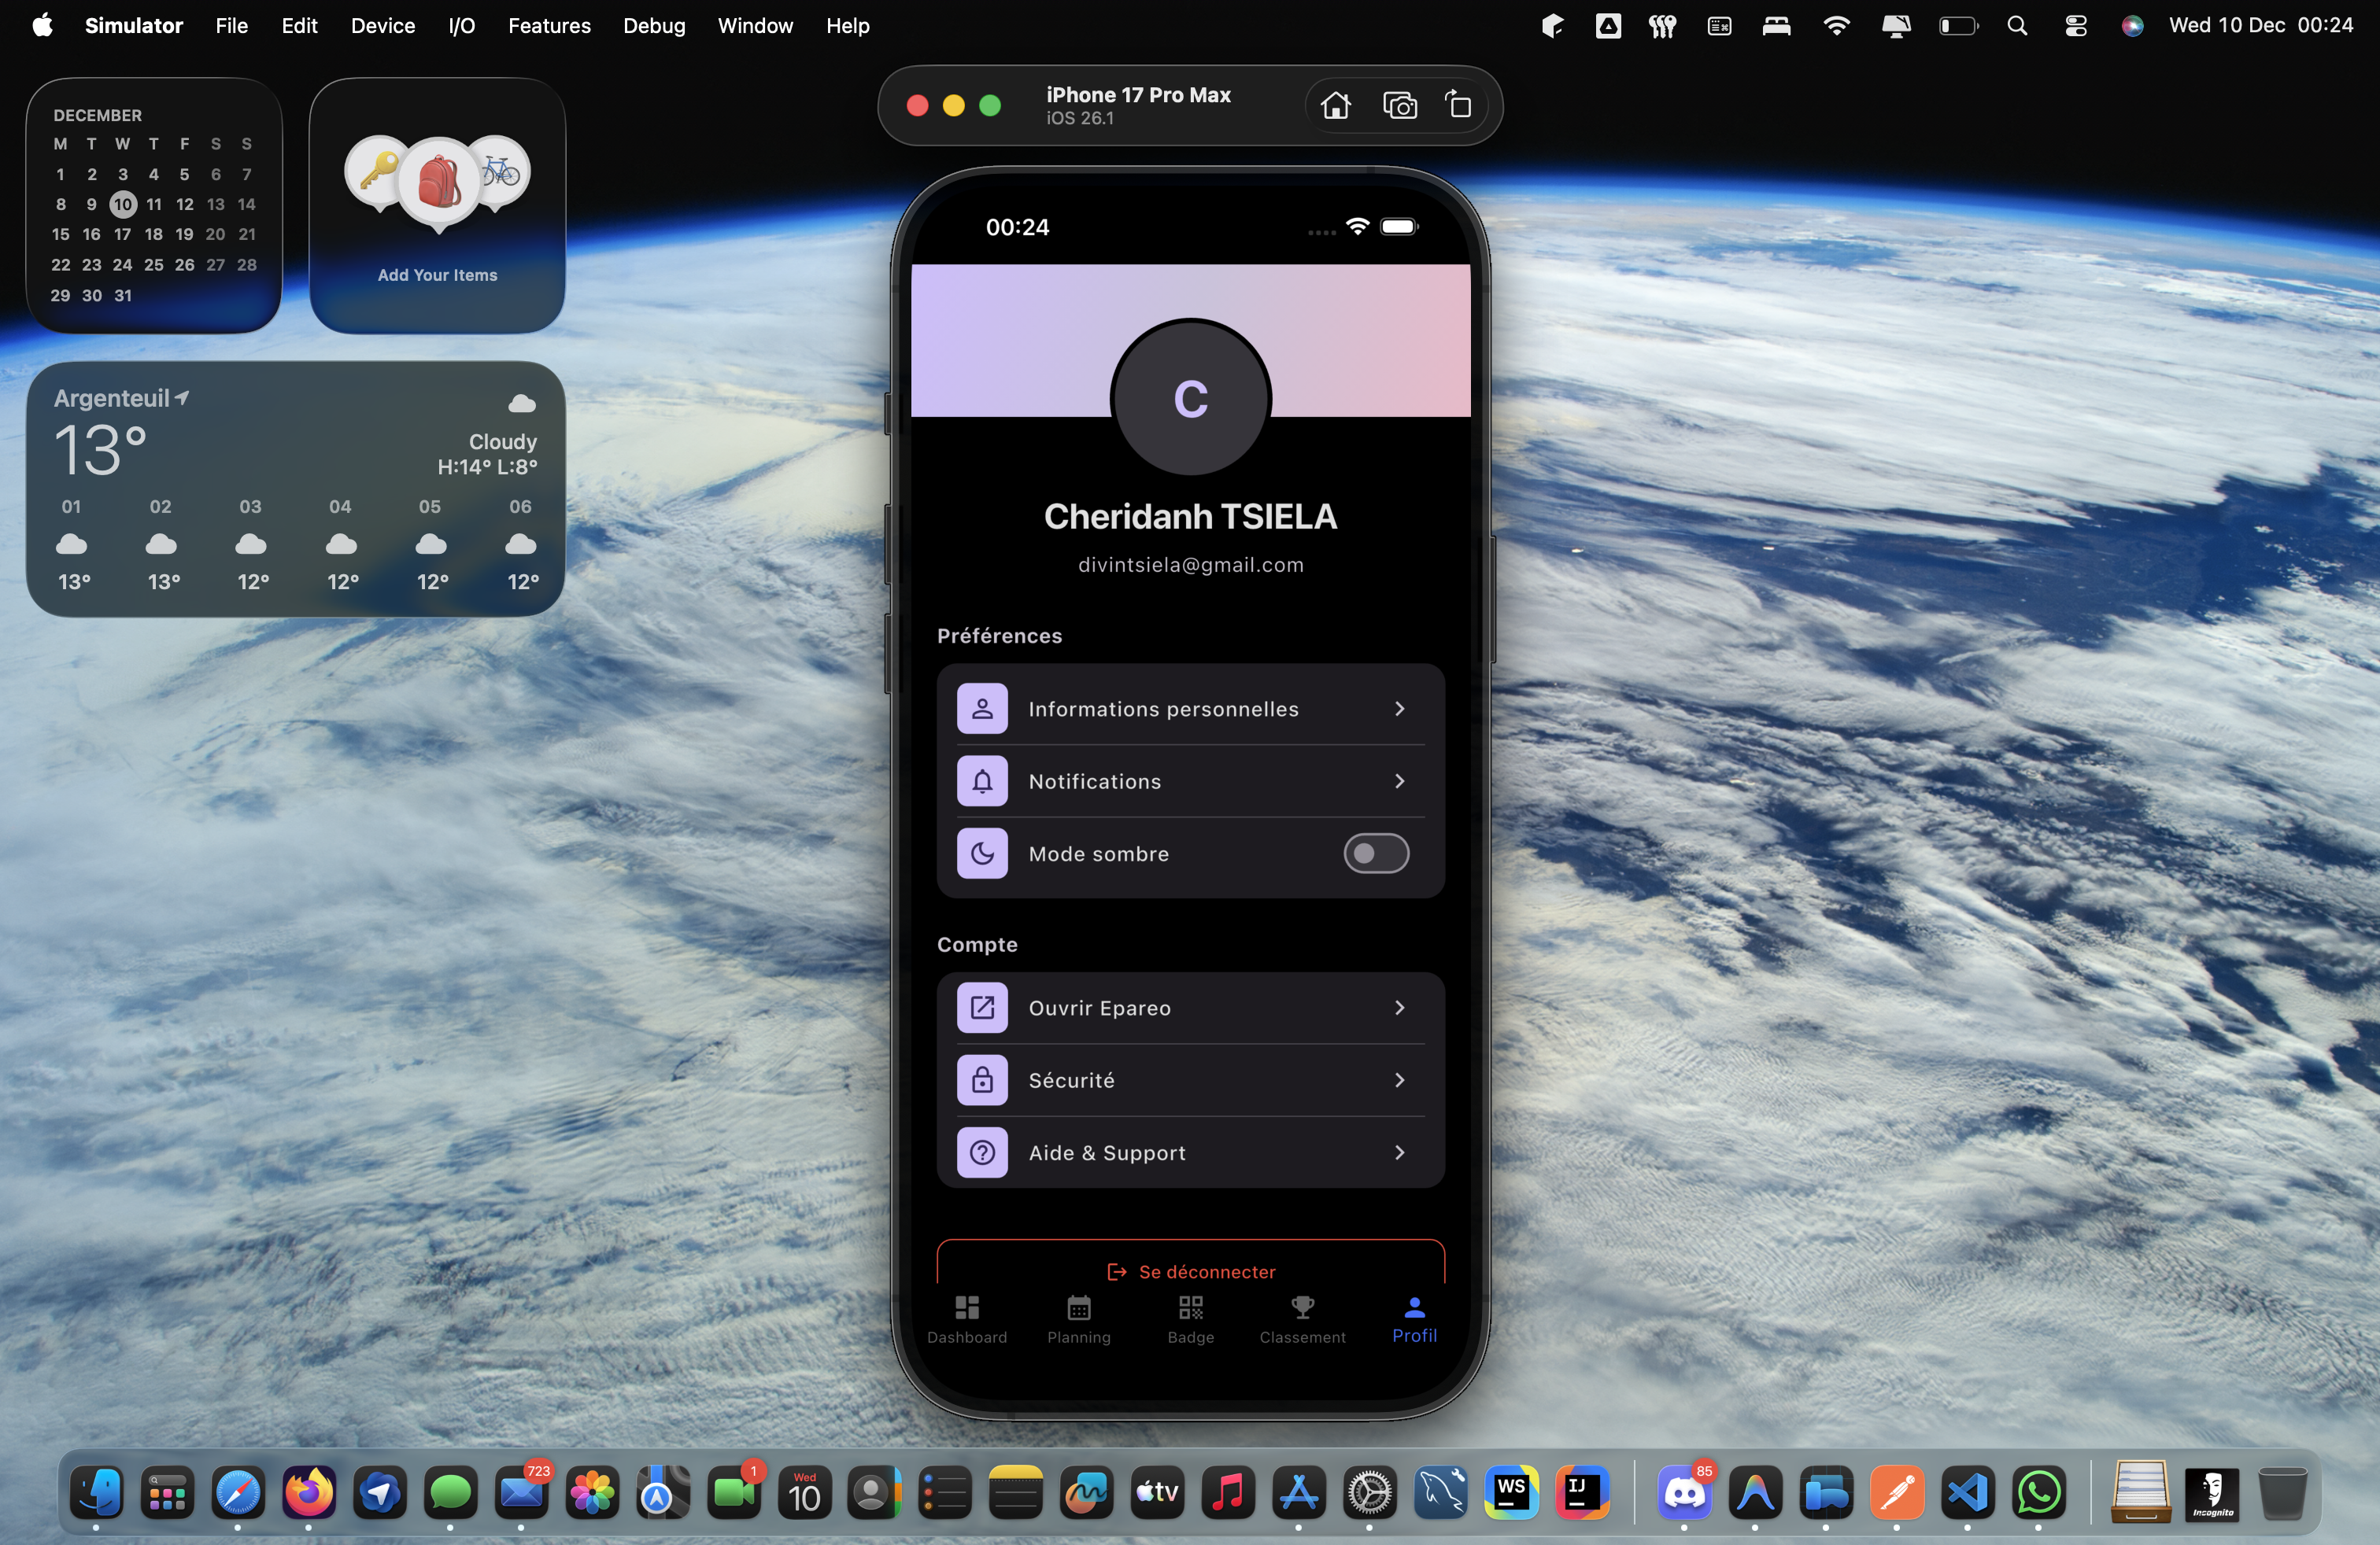Click the Discord icon in the Dock

[x=1684, y=1493]
